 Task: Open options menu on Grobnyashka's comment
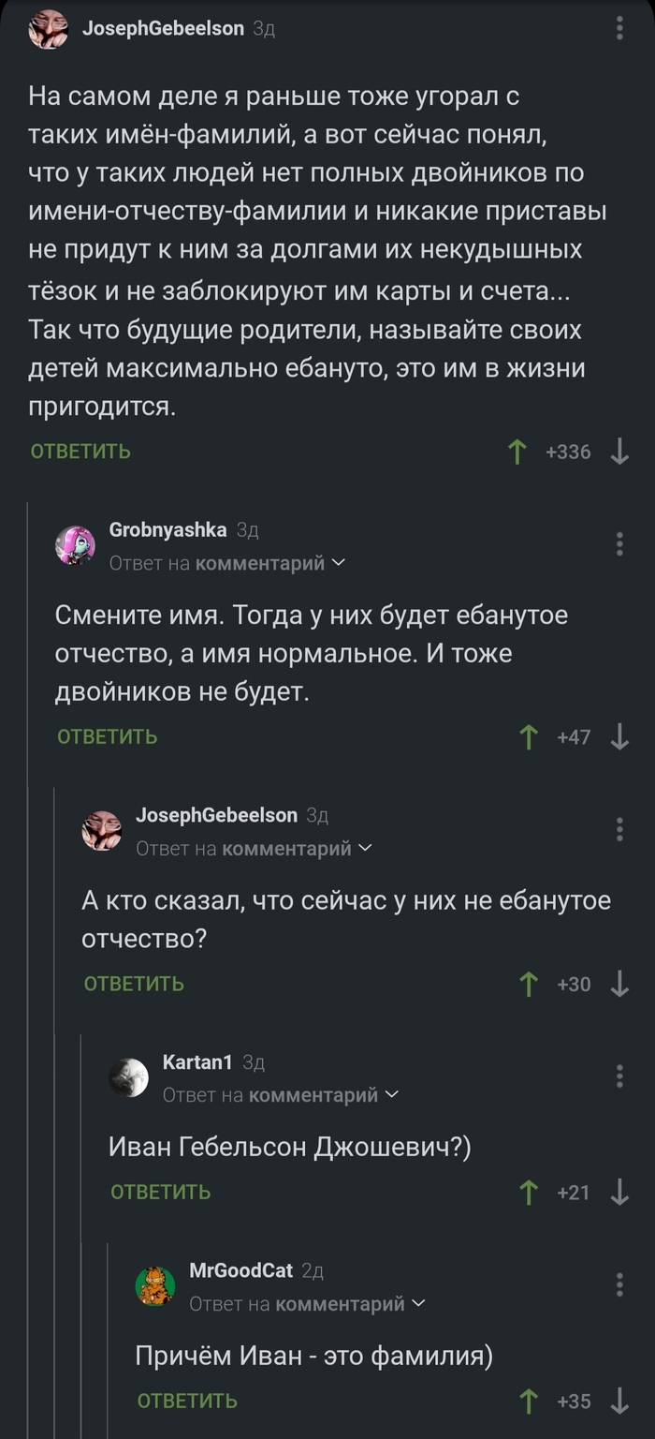pos(619,546)
